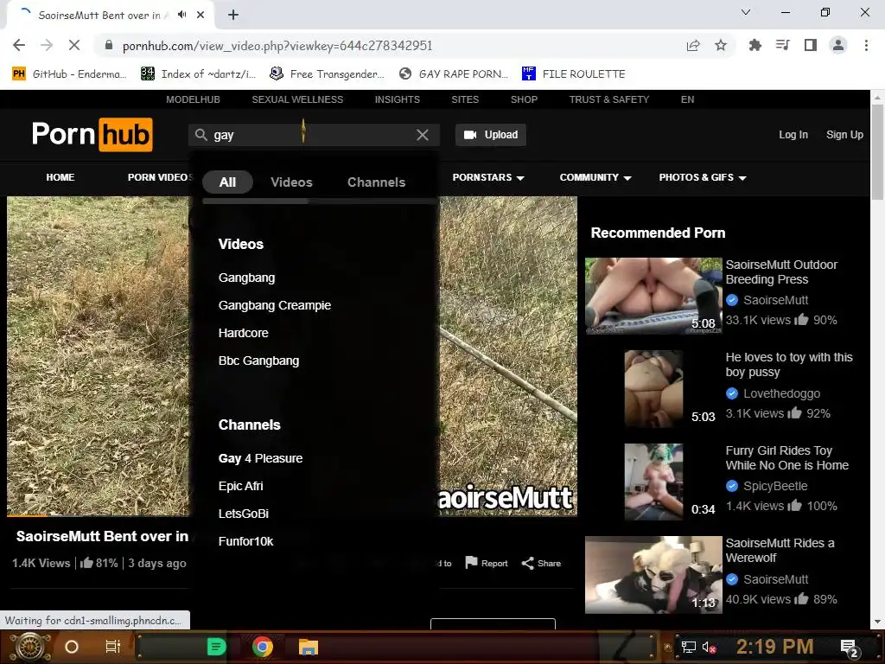885x664 pixels.
Task: Clear the search field with the X
Action: pos(422,135)
